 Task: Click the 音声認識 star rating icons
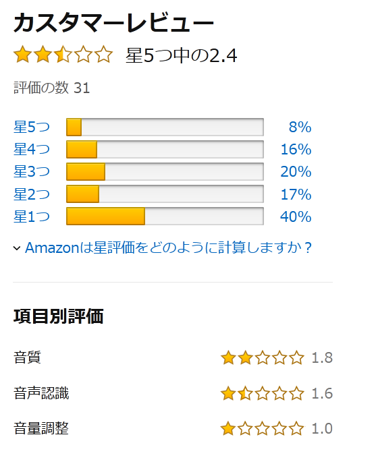tap(263, 394)
